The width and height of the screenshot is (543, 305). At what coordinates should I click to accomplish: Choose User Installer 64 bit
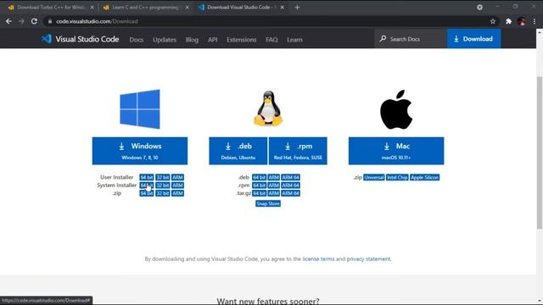[x=147, y=177]
